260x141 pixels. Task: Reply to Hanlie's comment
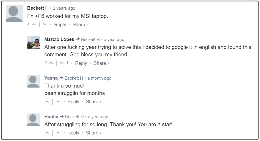pyautogui.click(x=73, y=133)
